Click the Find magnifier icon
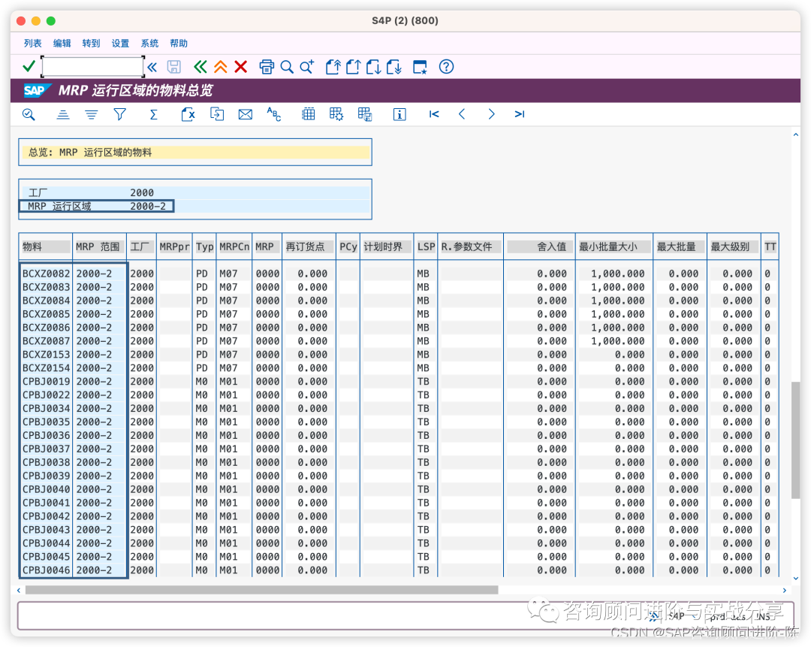The height and width of the screenshot is (647, 811). pyautogui.click(x=287, y=67)
